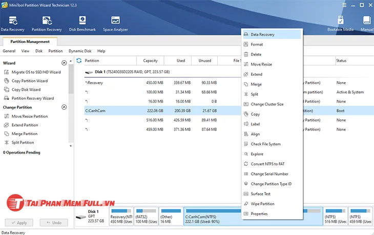Start Copy Partition Wizard

(26, 81)
